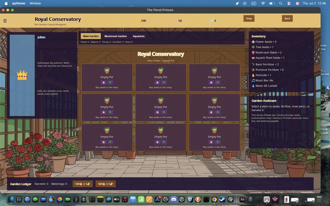The height and width of the screenshot is (206, 330).
Task: Select Aquatic Plant Seeds × 1 in Inventory
Action: point(268,58)
